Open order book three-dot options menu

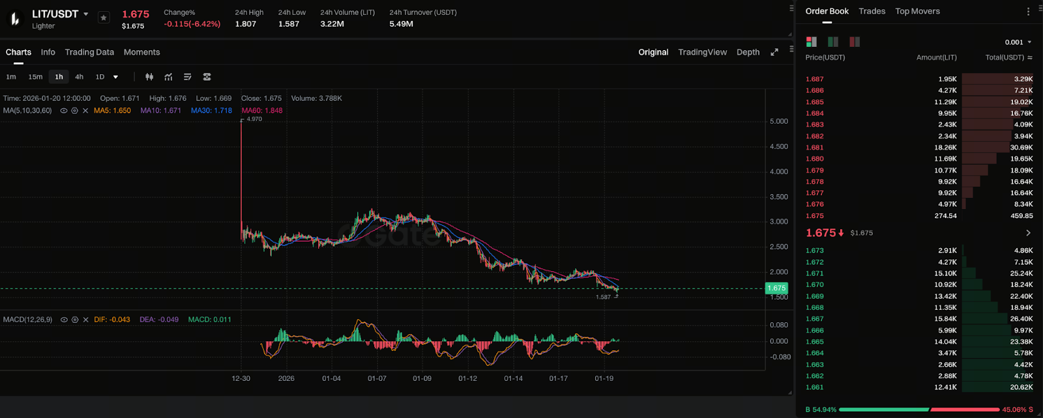point(1029,12)
